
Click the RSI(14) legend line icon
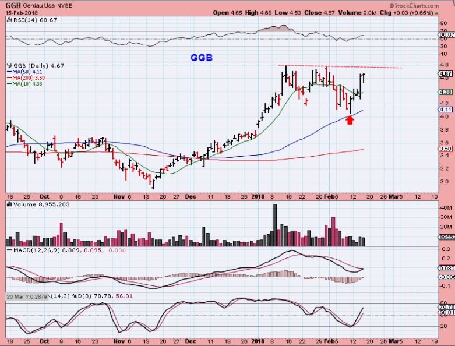[9, 20]
